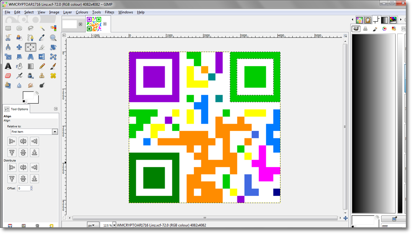
Task: Select the Heal bandage tool
Action: coord(53,76)
